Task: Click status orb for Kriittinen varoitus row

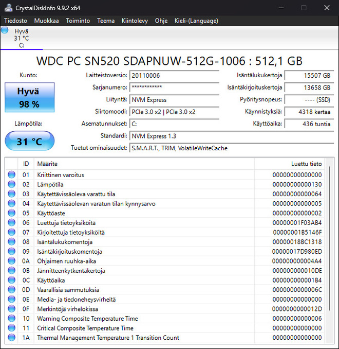Action: (11, 174)
